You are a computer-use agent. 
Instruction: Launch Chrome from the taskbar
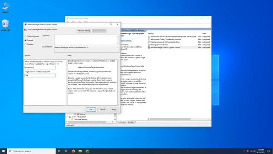(87, 151)
